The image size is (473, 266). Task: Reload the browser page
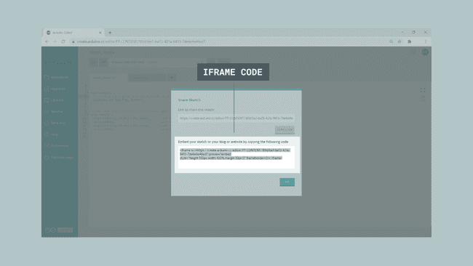(63, 41)
